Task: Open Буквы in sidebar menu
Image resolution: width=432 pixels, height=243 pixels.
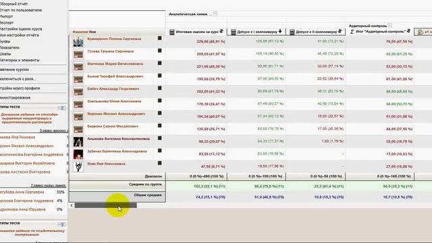Action: tap(5, 41)
